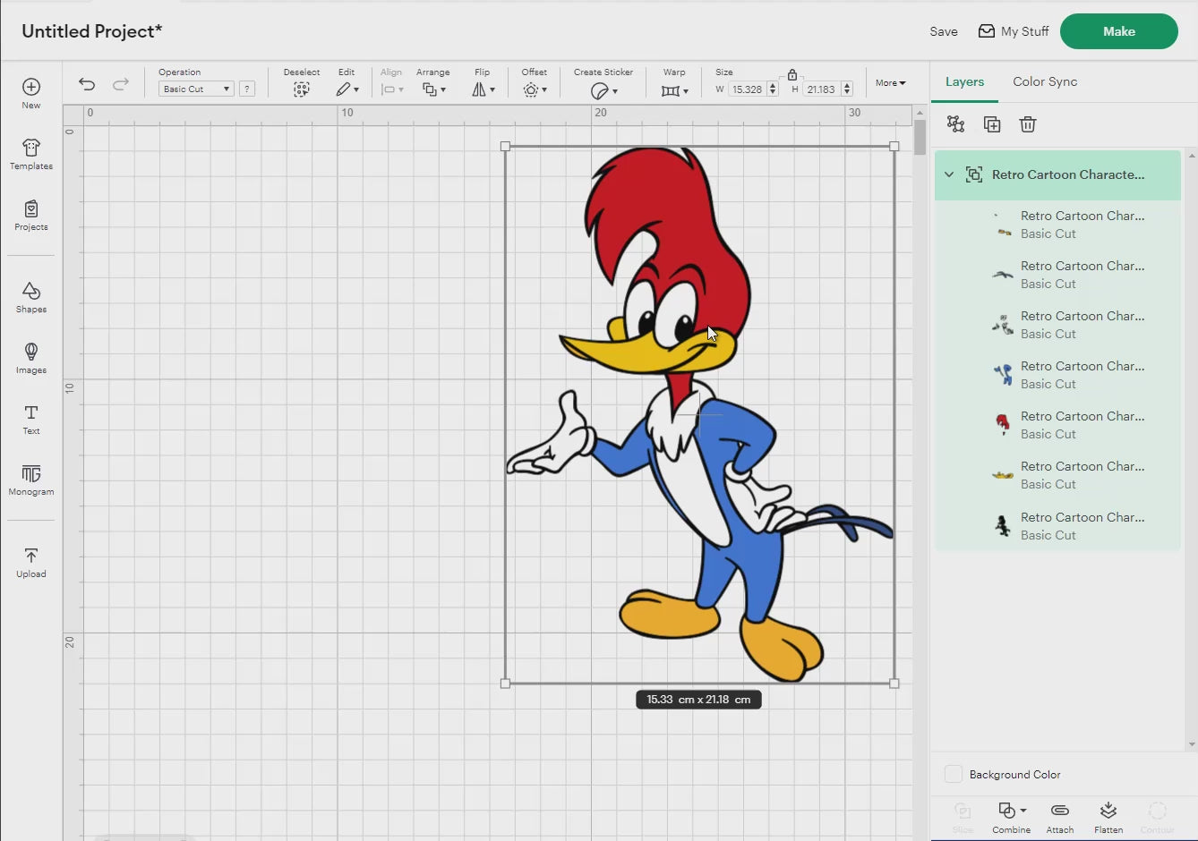The width and height of the screenshot is (1198, 841).
Task: Open the Combine dropdown
Action: (x=1012, y=817)
